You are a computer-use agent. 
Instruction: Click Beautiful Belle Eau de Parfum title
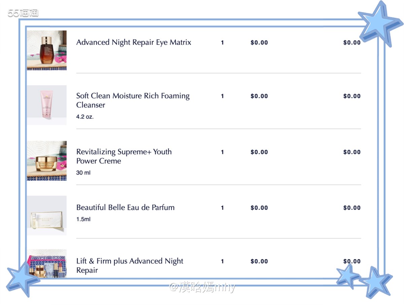tap(125, 207)
